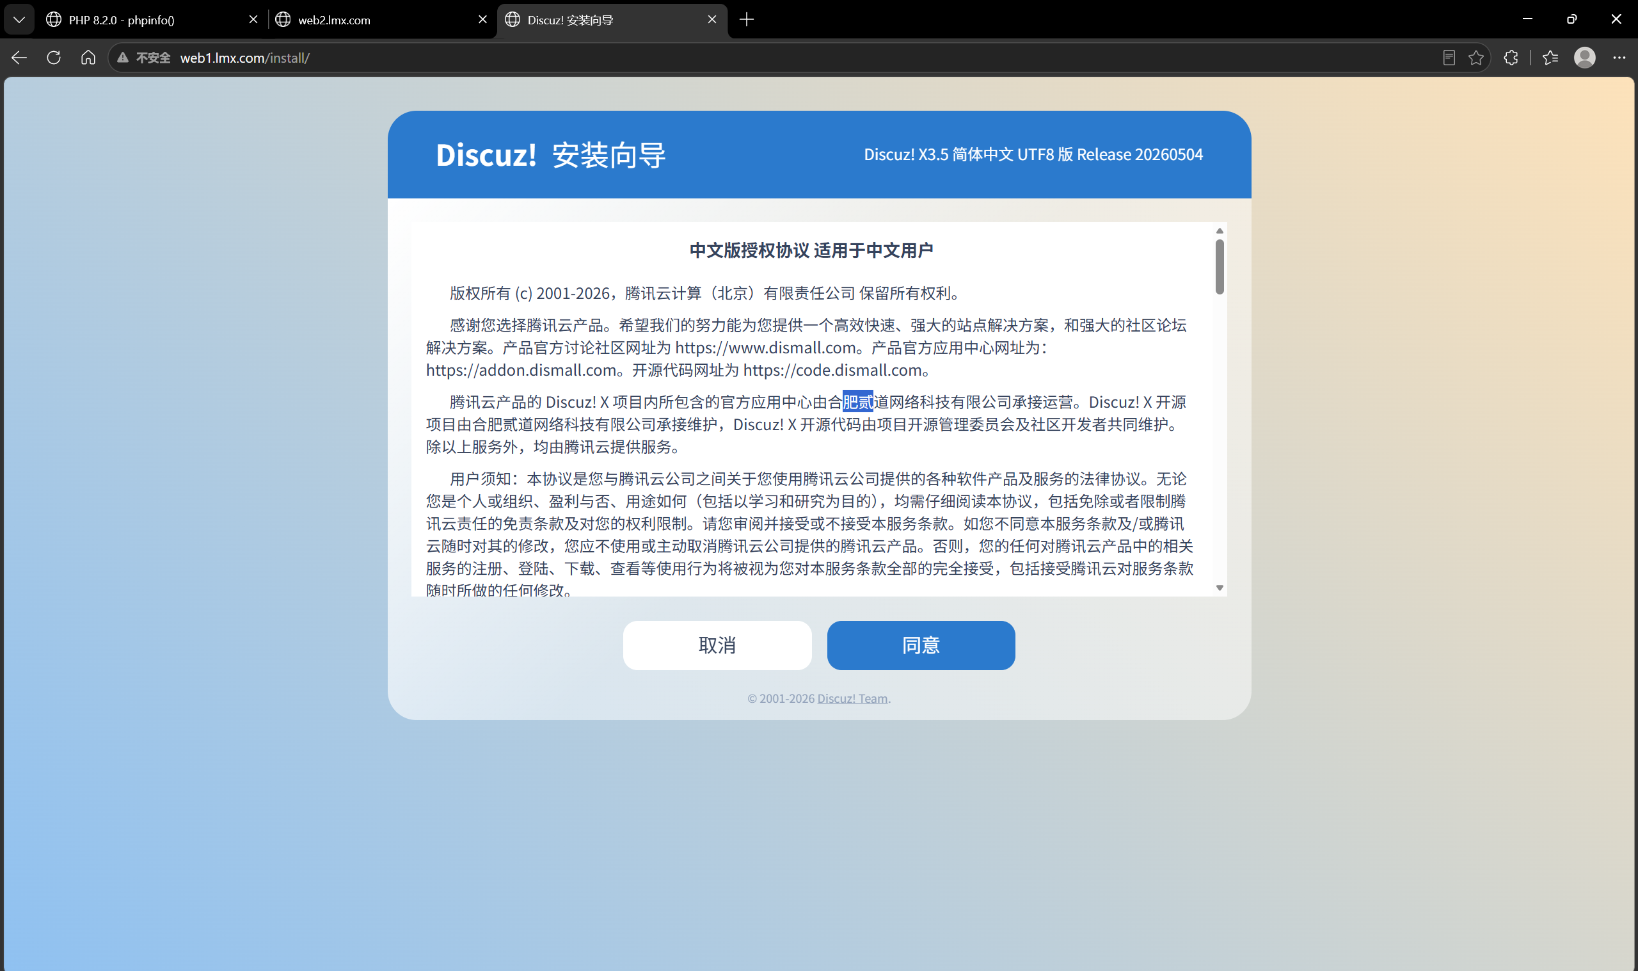The width and height of the screenshot is (1638, 971).
Task: Close the web2.lmx.com tab
Action: pos(482,20)
